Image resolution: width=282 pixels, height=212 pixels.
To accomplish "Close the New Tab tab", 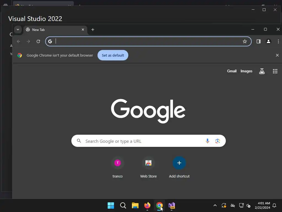I will [83, 30].
